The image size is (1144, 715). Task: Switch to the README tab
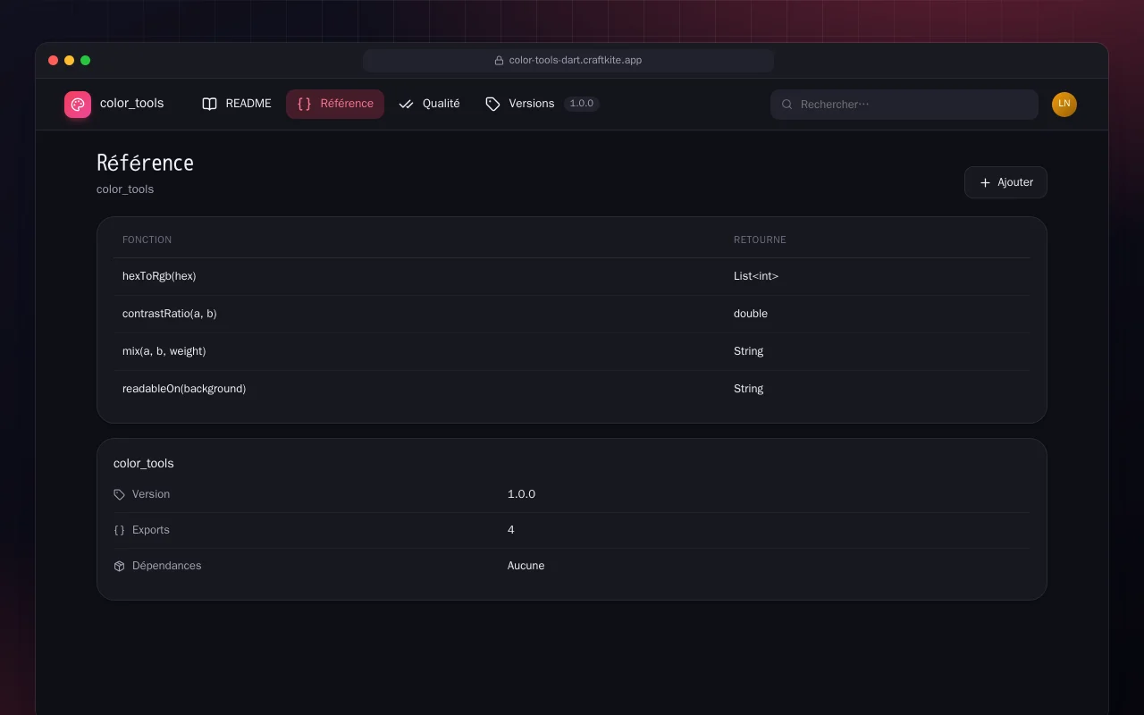point(237,104)
